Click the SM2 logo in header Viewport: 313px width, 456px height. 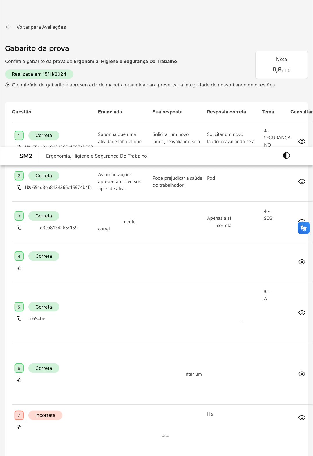point(26,156)
